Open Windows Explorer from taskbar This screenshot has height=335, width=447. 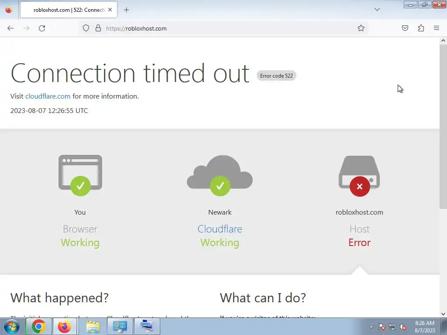(x=93, y=326)
